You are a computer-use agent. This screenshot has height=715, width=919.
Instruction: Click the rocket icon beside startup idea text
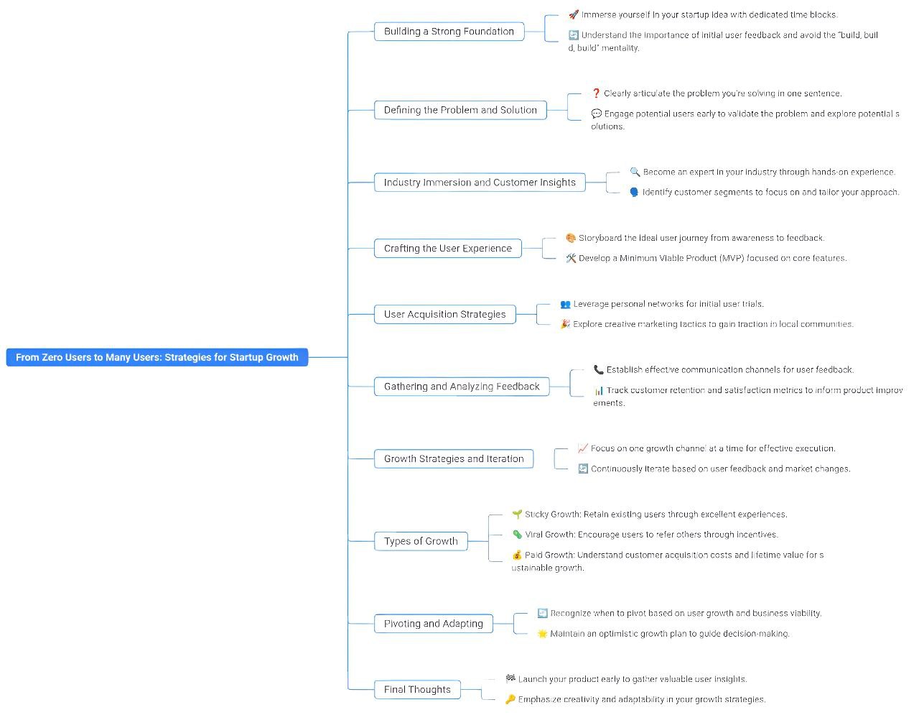point(573,14)
